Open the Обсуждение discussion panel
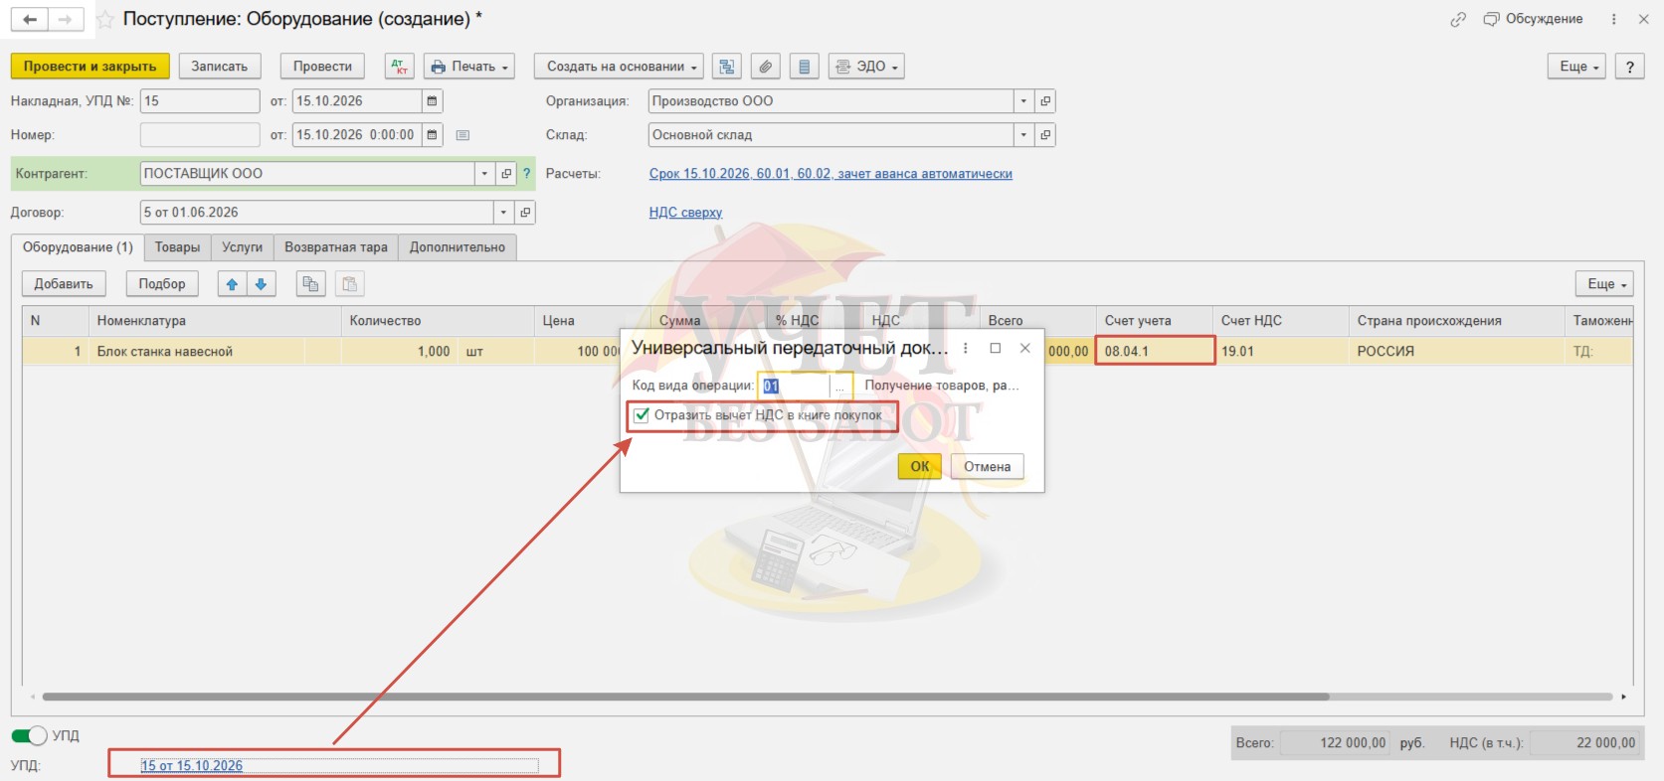 [1533, 19]
